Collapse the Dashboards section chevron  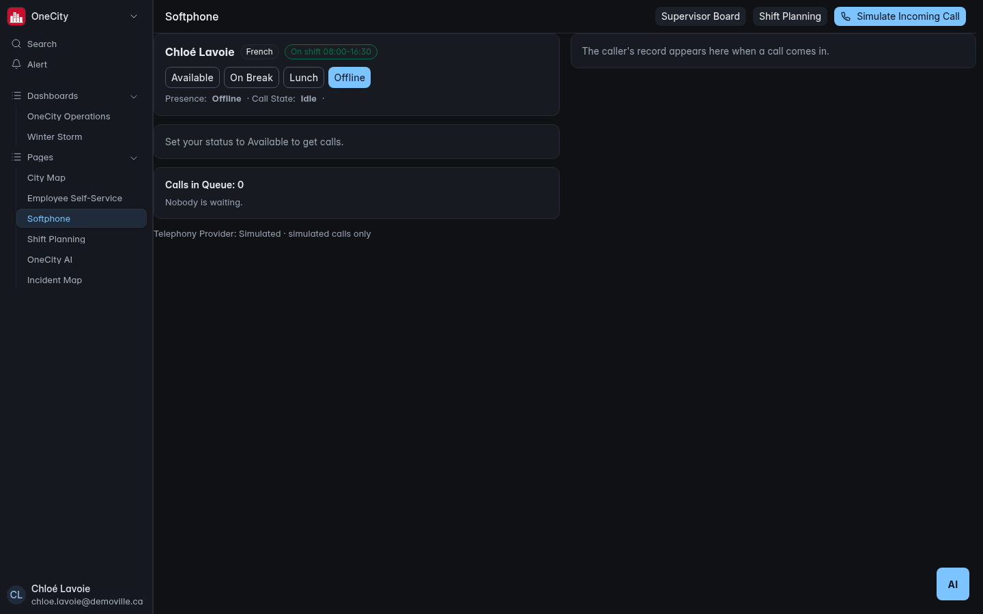134,96
